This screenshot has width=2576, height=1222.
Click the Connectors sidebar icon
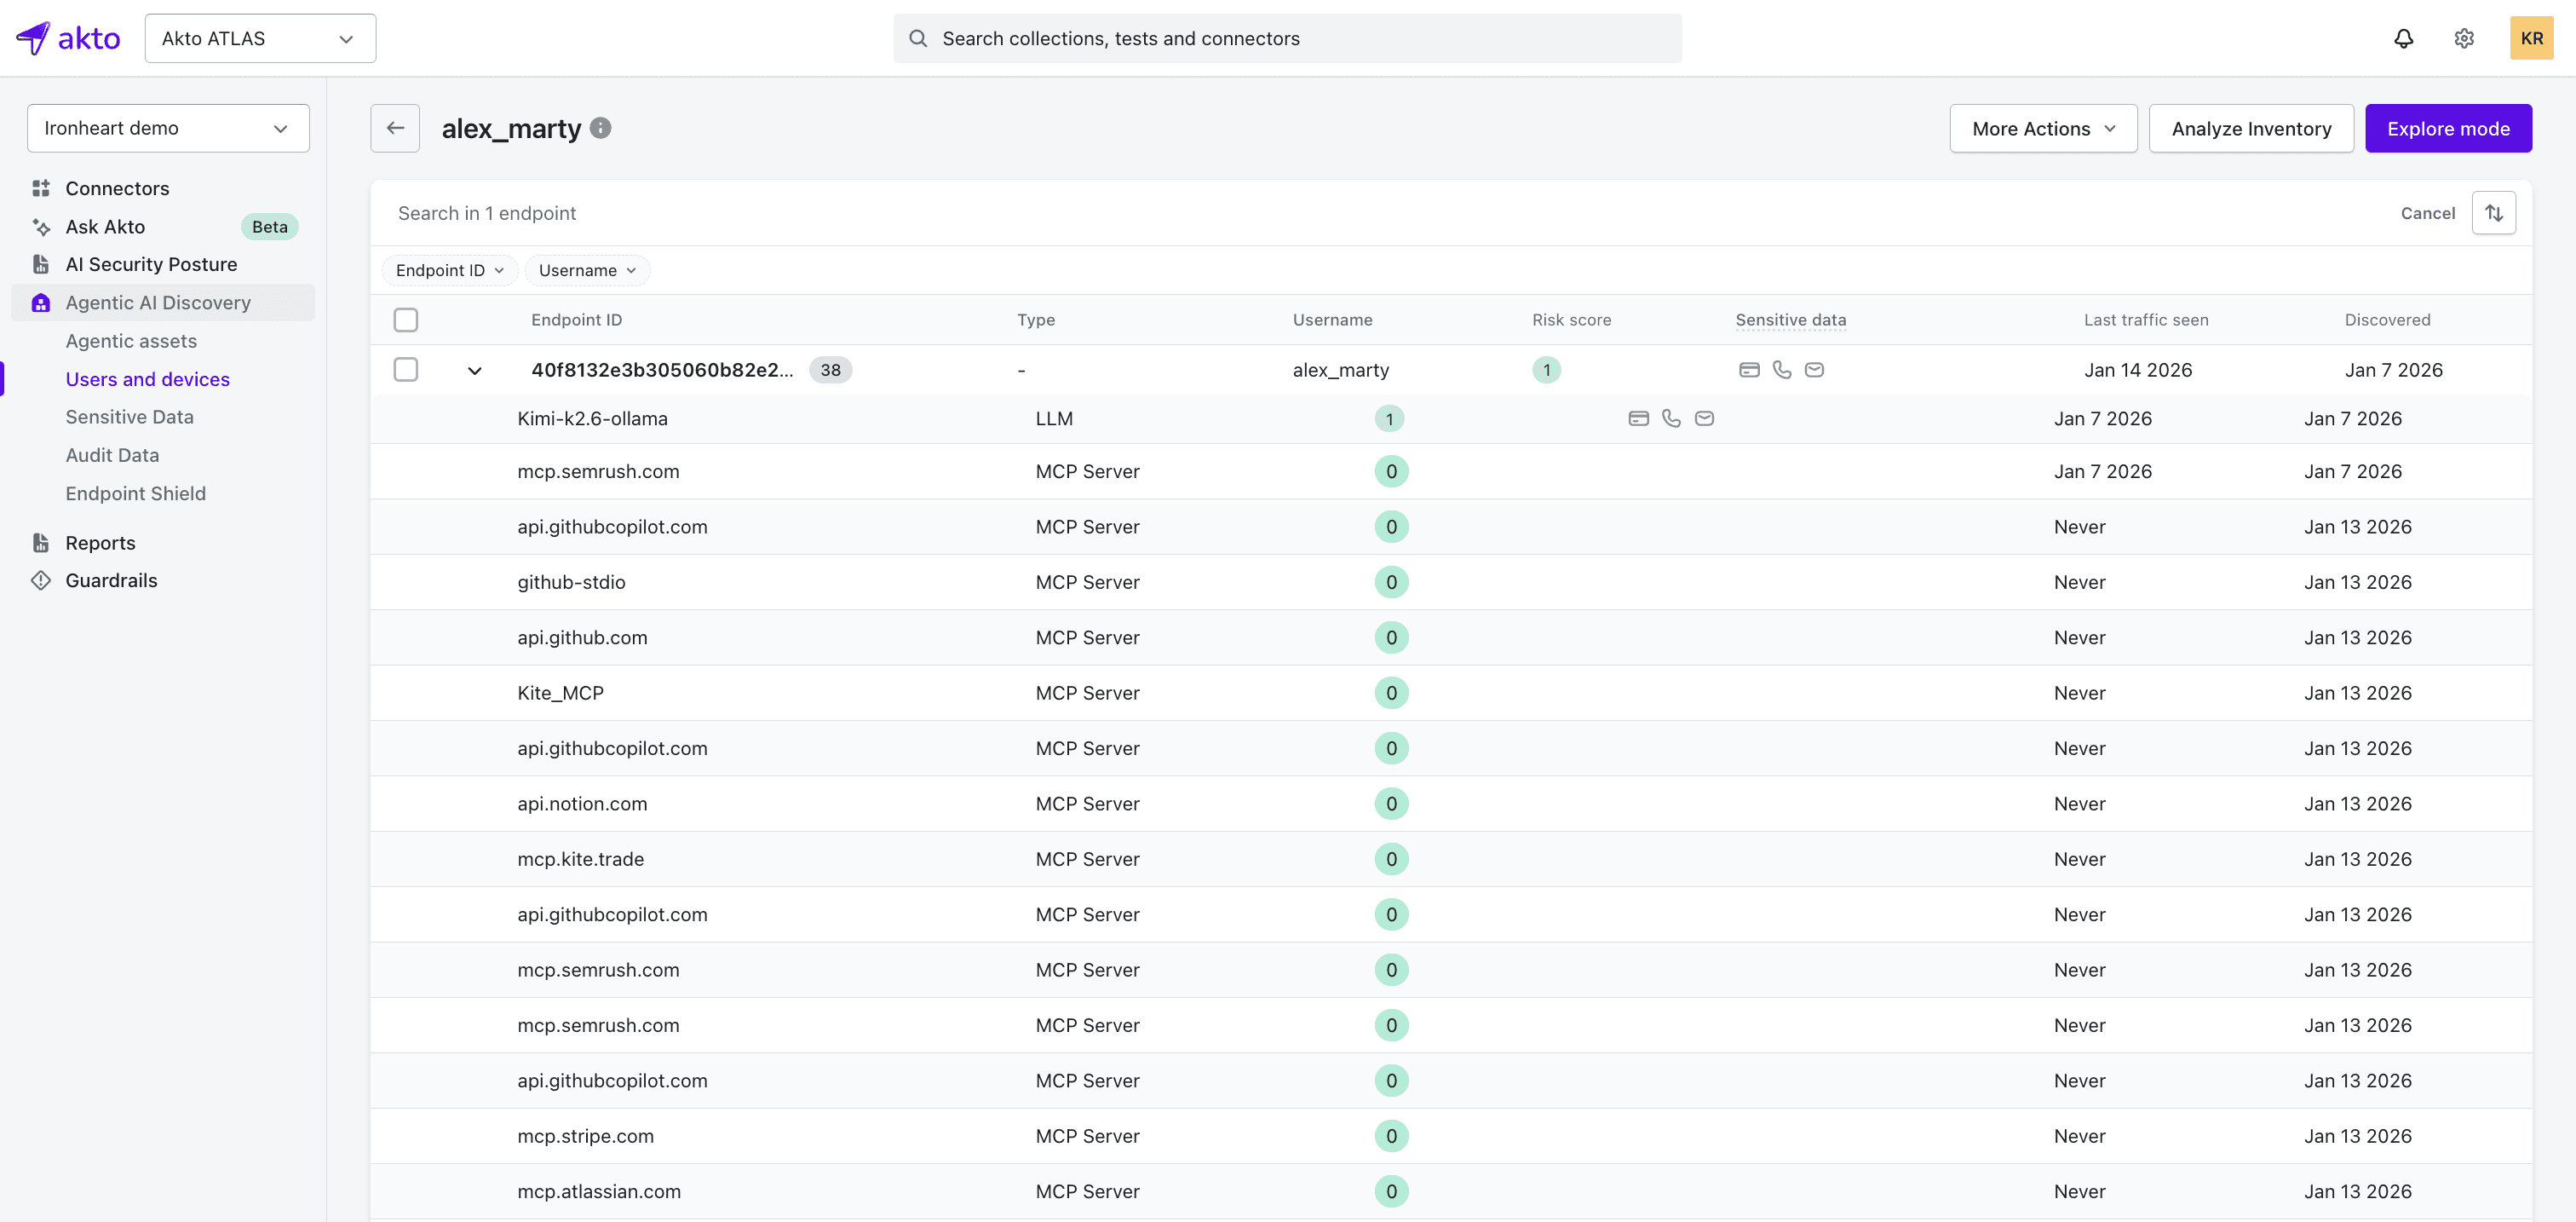41,188
